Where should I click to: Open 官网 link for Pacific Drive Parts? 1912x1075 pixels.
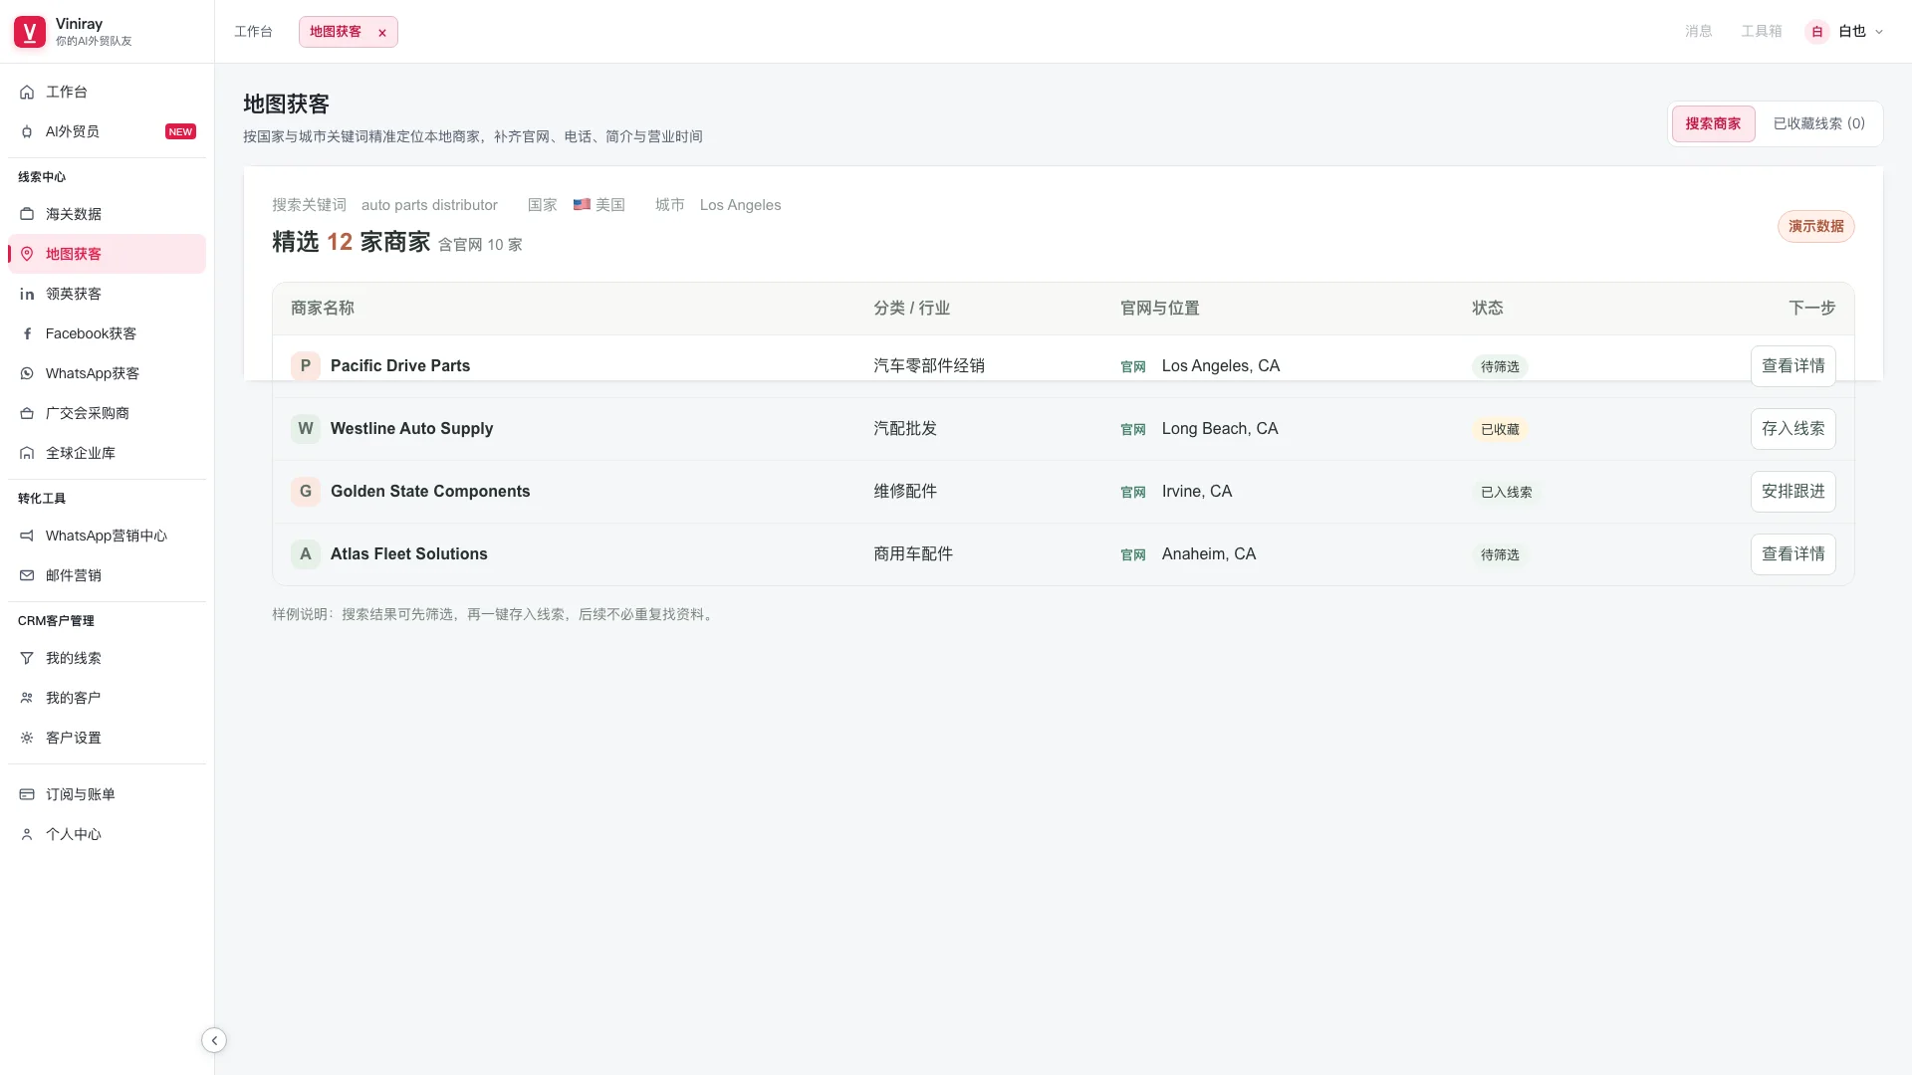tap(1133, 366)
